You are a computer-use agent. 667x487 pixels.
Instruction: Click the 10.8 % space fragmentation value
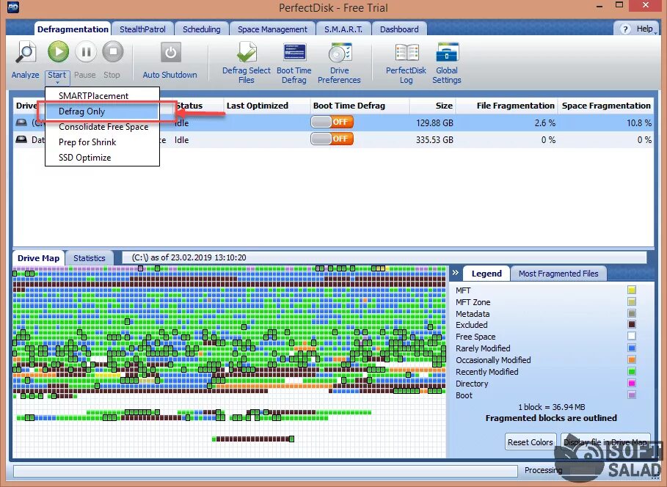pos(639,123)
